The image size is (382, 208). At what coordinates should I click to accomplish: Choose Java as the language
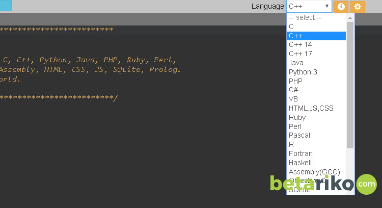(x=316, y=63)
